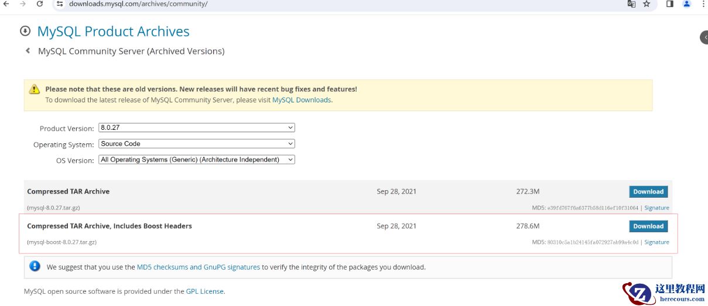The image size is (708, 306).
Task: Follow the MySQL Downloads link
Action: pyautogui.click(x=302, y=100)
